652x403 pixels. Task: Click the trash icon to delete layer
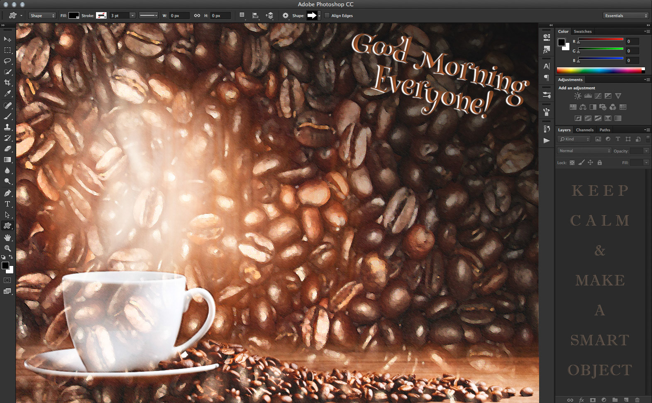coord(637,400)
